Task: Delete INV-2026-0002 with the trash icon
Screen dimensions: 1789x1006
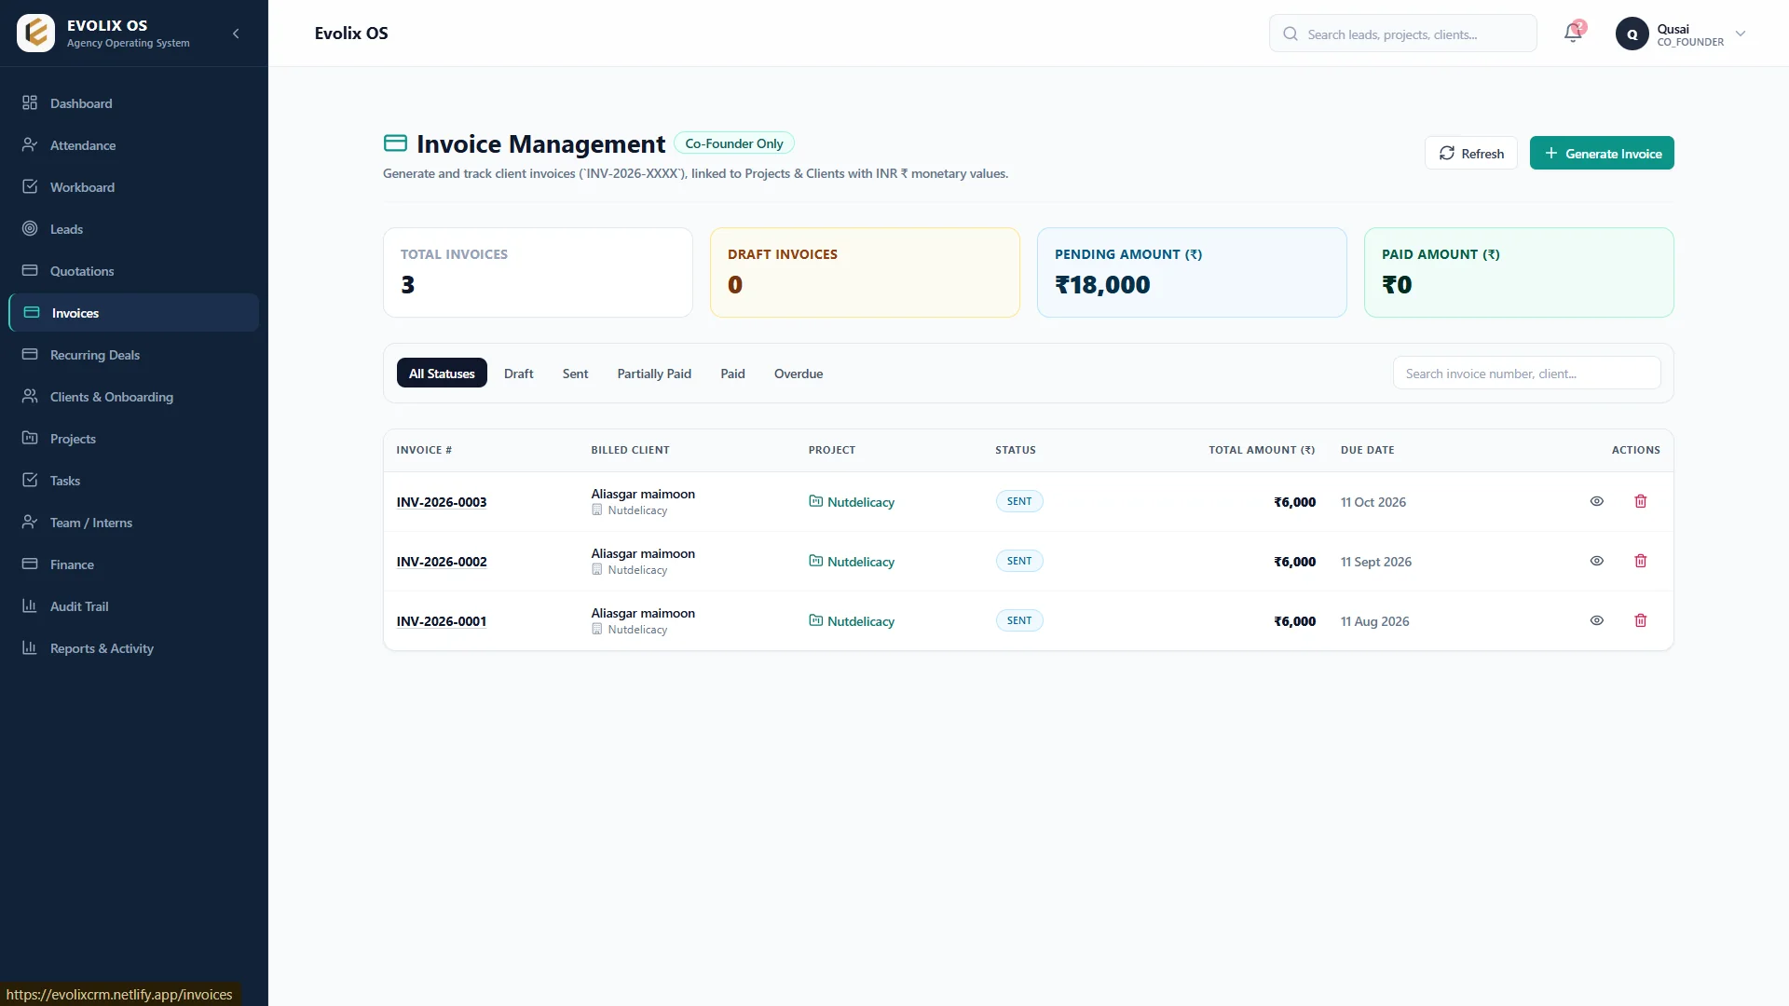Action: (1640, 561)
